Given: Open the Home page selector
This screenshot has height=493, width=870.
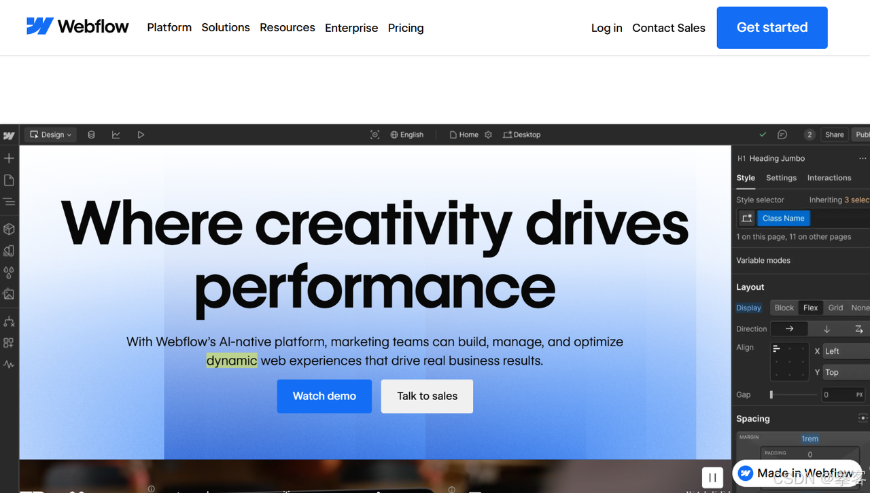Looking at the screenshot, I should pos(464,134).
